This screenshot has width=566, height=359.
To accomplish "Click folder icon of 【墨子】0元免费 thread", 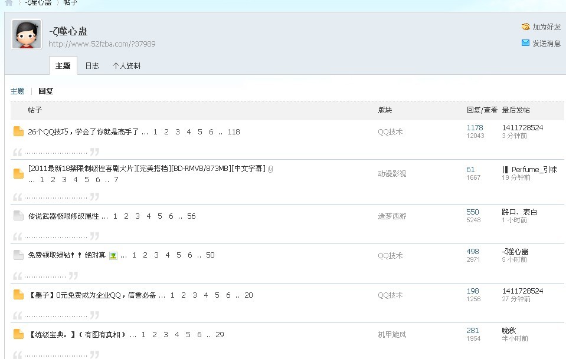I will click(x=18, y=295).
